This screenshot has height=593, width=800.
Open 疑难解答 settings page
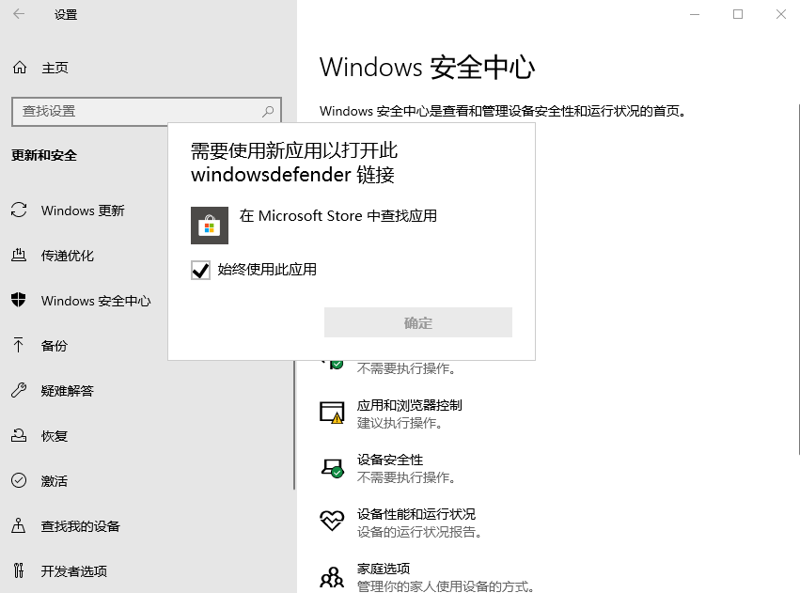click(68, 391)
